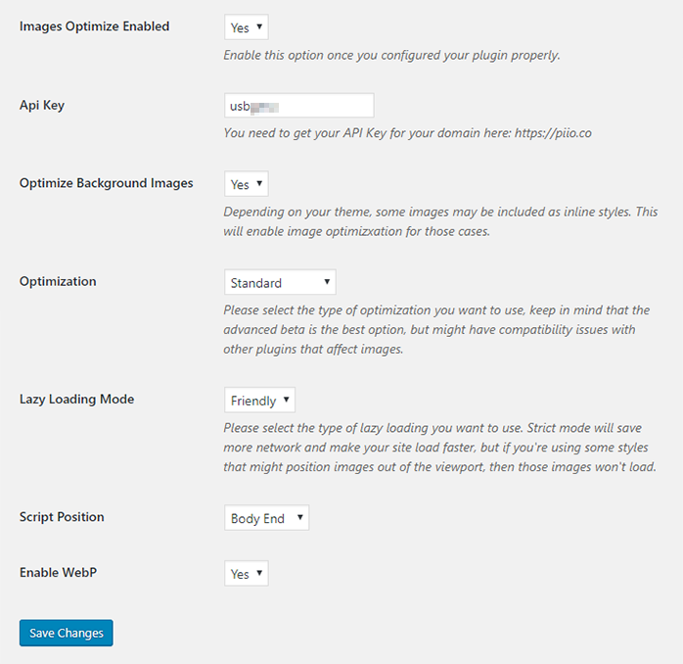Click the Api Key label
683x664 pixels.
tap(42, 106)
